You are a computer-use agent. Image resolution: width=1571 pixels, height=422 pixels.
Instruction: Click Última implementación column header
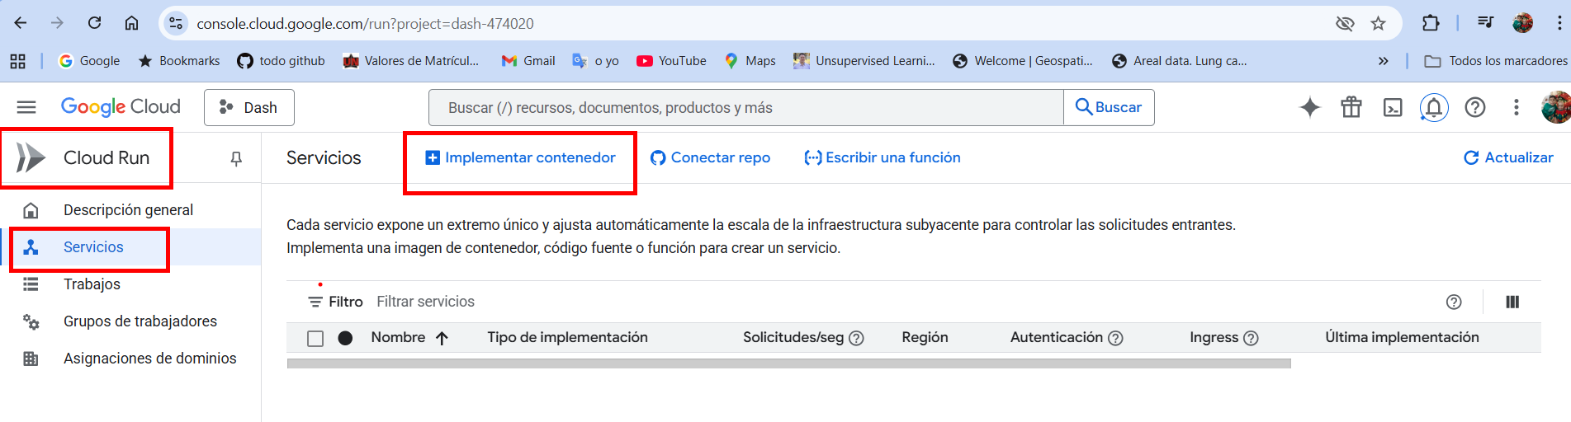(1402, 337)
